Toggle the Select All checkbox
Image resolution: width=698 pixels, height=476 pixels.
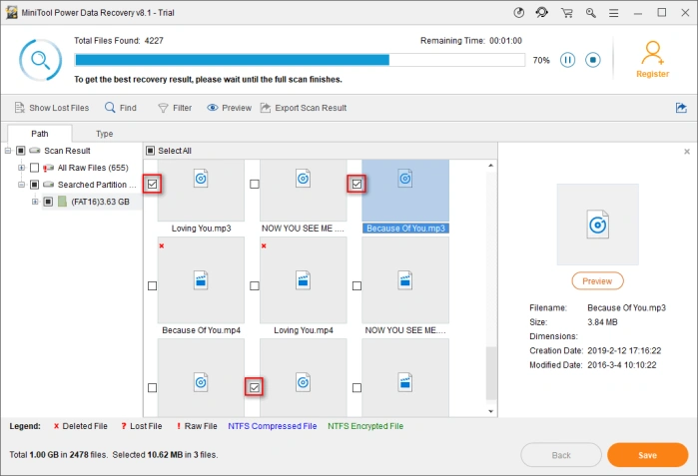point(151,151)
